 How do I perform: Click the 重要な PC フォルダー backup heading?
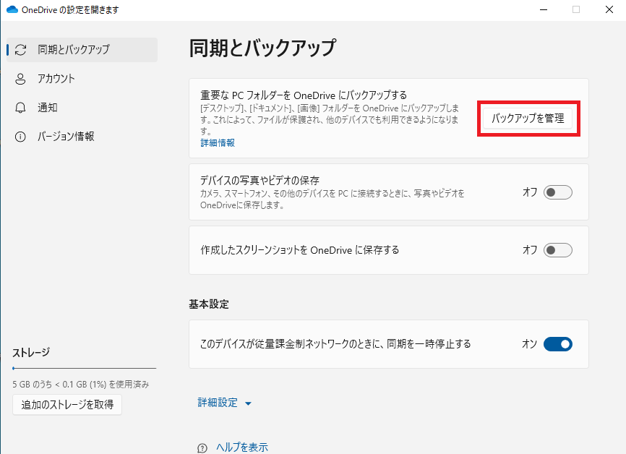point(304,95)
